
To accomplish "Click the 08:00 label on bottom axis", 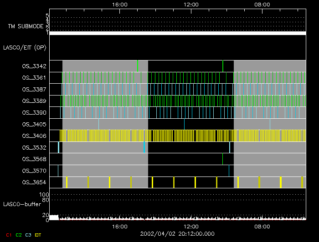I will [262, 226].
